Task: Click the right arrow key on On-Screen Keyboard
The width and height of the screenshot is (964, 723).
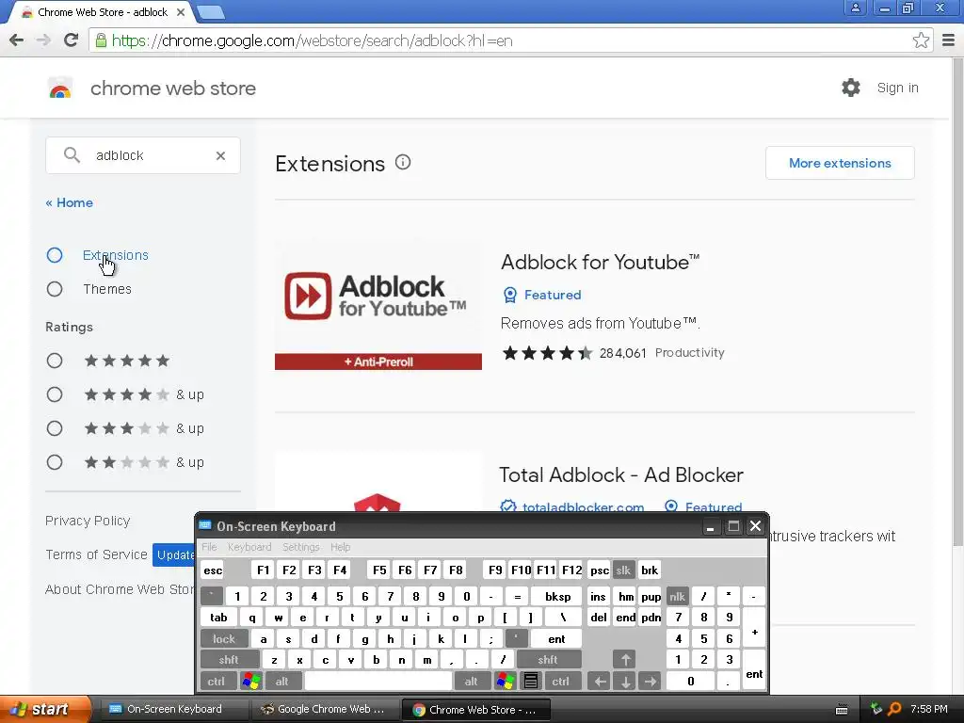Action: point(650,681)
